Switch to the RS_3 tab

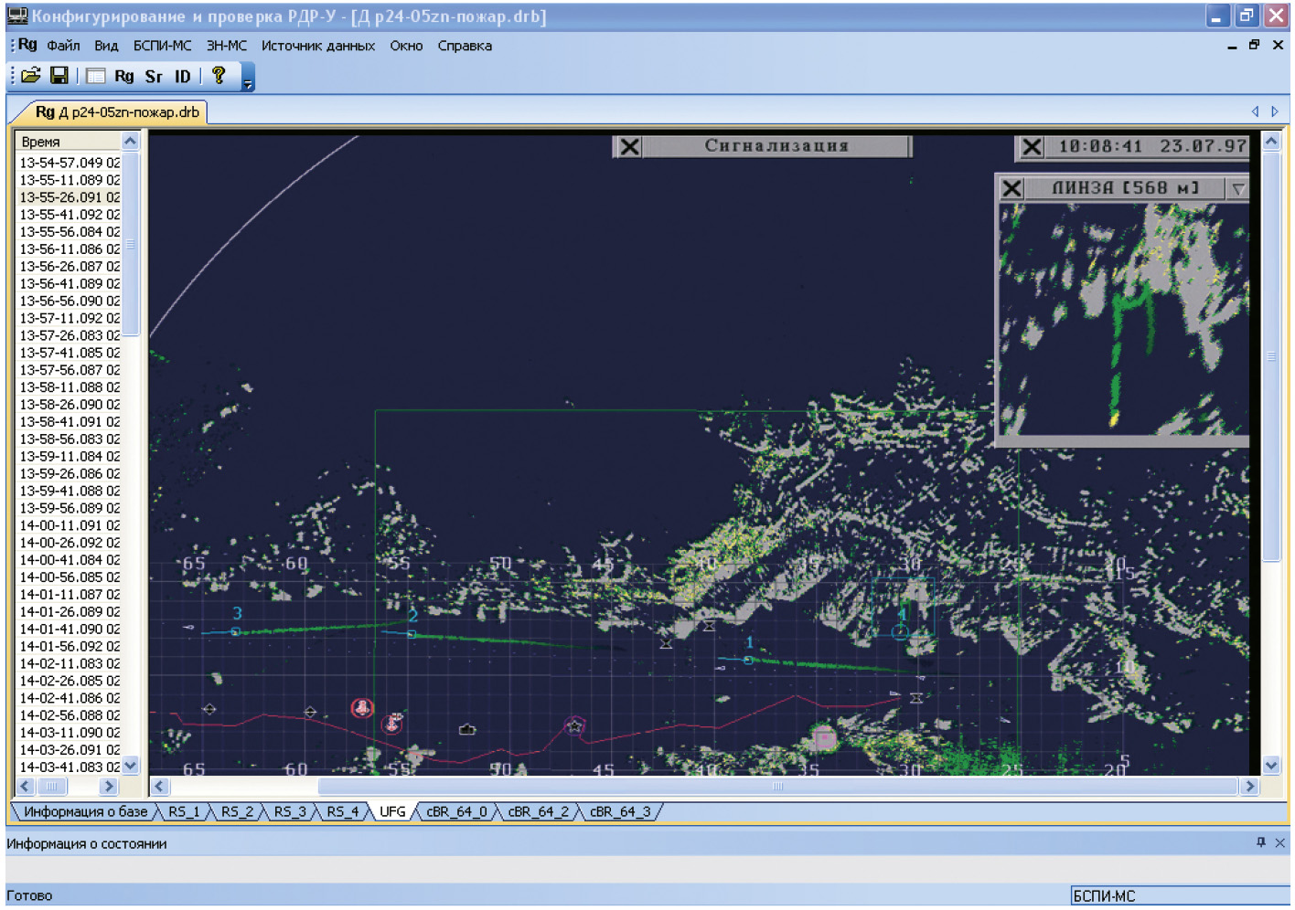(290, 811)
